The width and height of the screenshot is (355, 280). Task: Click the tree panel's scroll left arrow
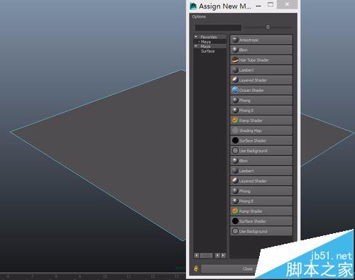point(197,255)
